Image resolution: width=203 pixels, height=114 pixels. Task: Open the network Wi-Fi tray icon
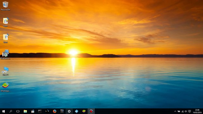coord(182,111)
